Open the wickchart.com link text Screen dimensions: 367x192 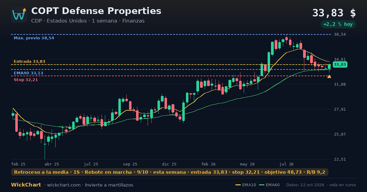pyautogui.click(x=65, y=185)
